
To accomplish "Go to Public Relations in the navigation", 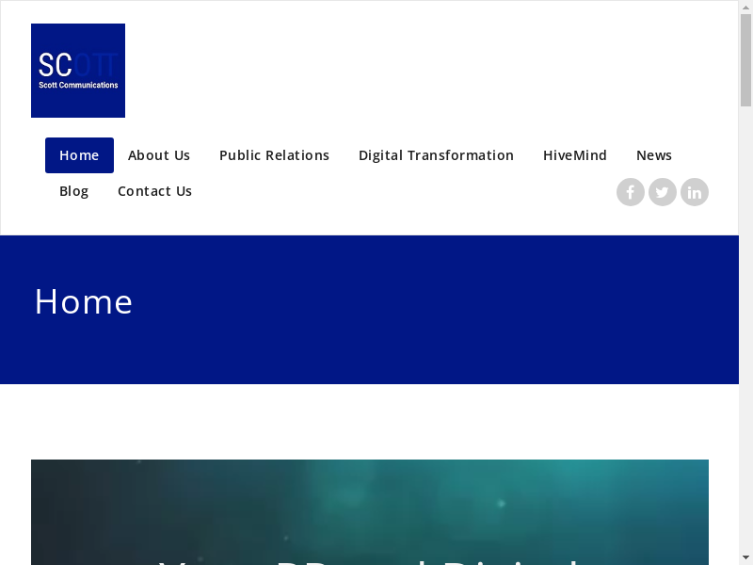I will click(x=274, y=155).
